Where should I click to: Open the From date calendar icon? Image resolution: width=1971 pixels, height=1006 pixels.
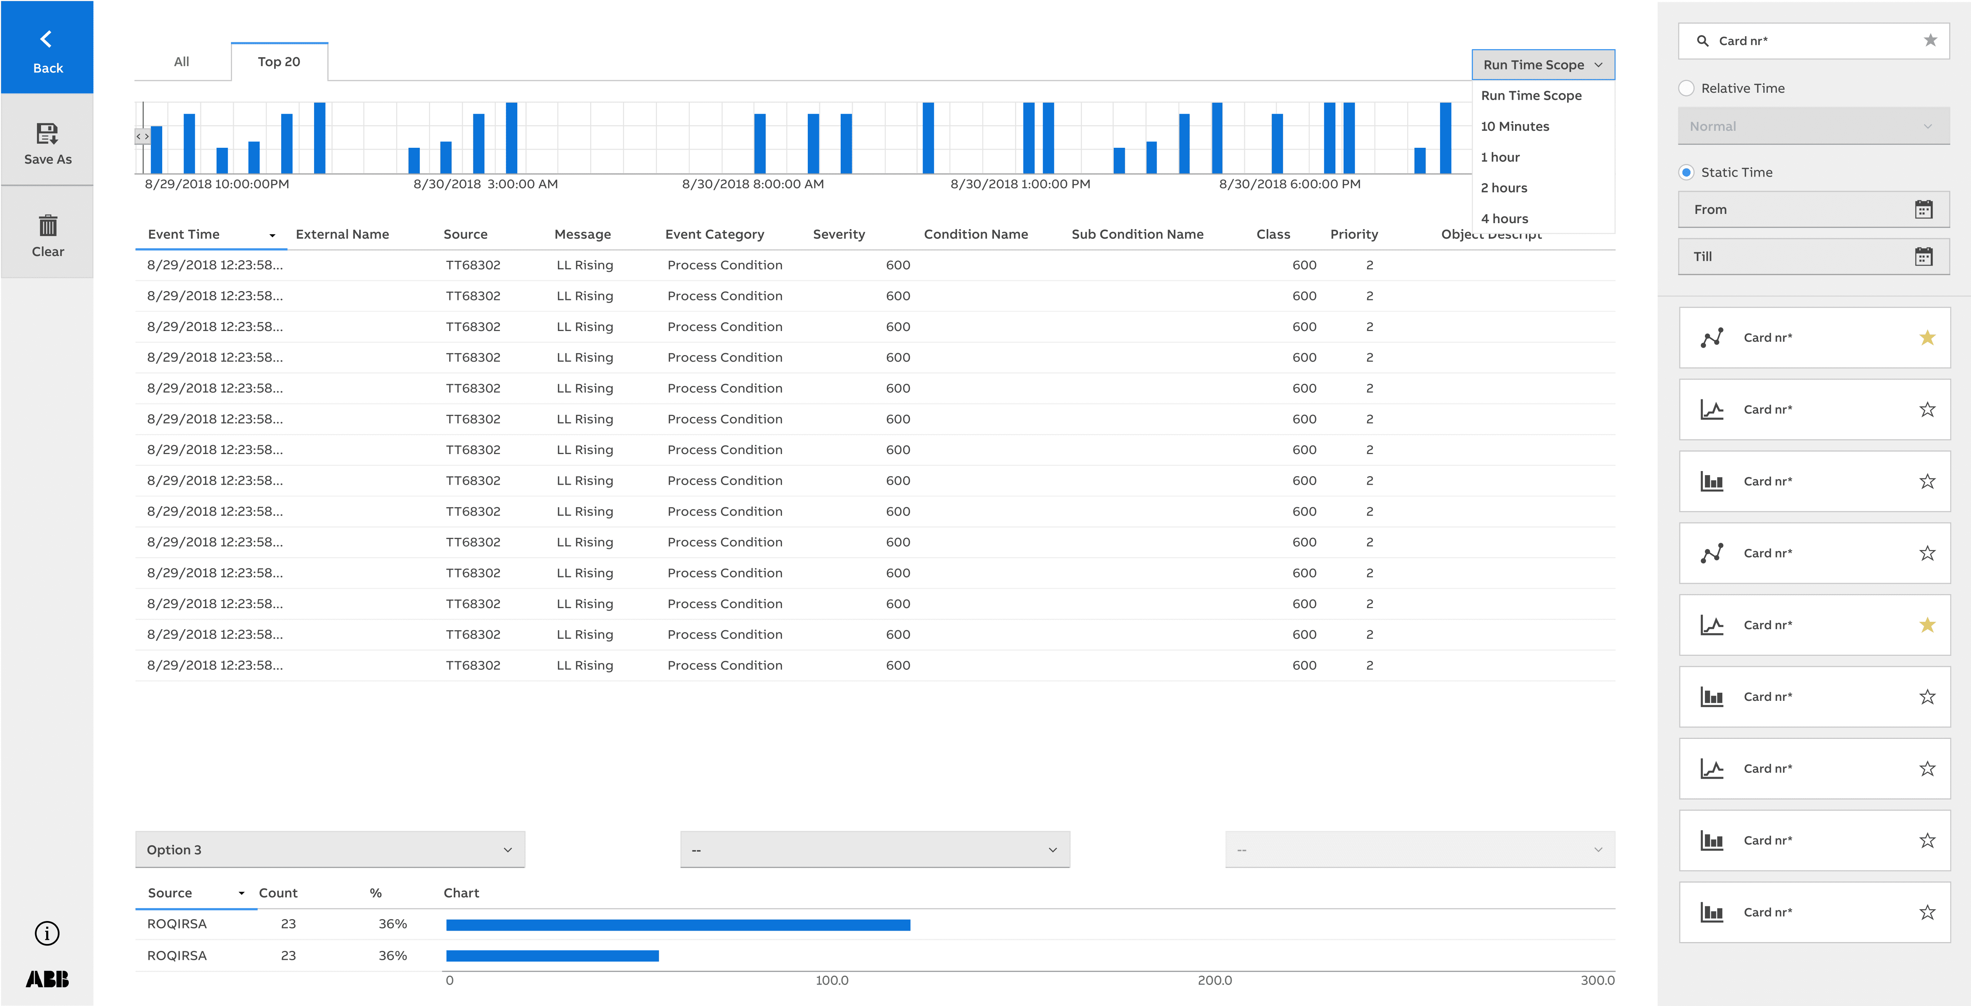pos(1924,209)
